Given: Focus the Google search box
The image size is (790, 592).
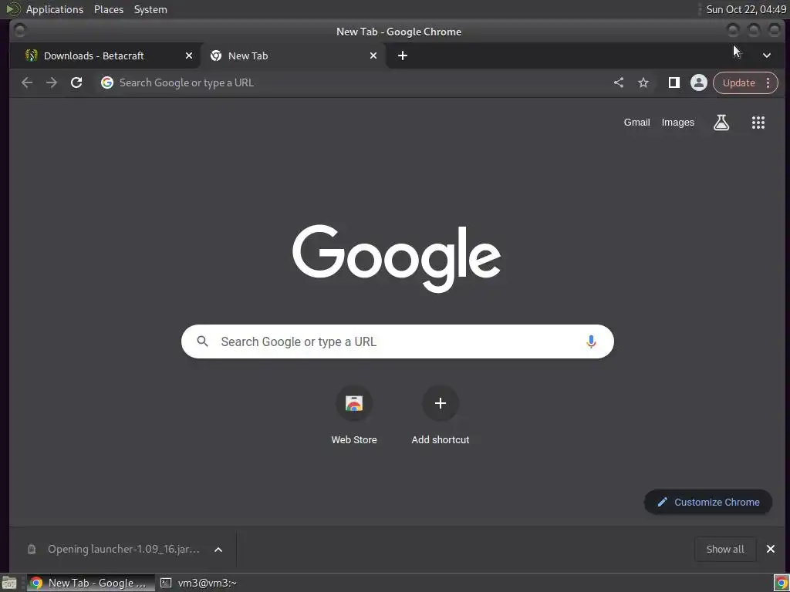Looking at the screenshot, I should (x=397, y=341).
